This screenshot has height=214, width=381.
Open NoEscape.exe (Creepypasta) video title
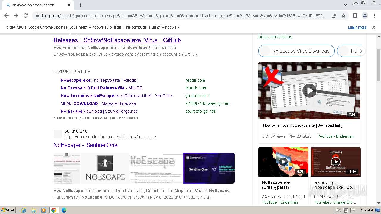[x=276, y=185]
